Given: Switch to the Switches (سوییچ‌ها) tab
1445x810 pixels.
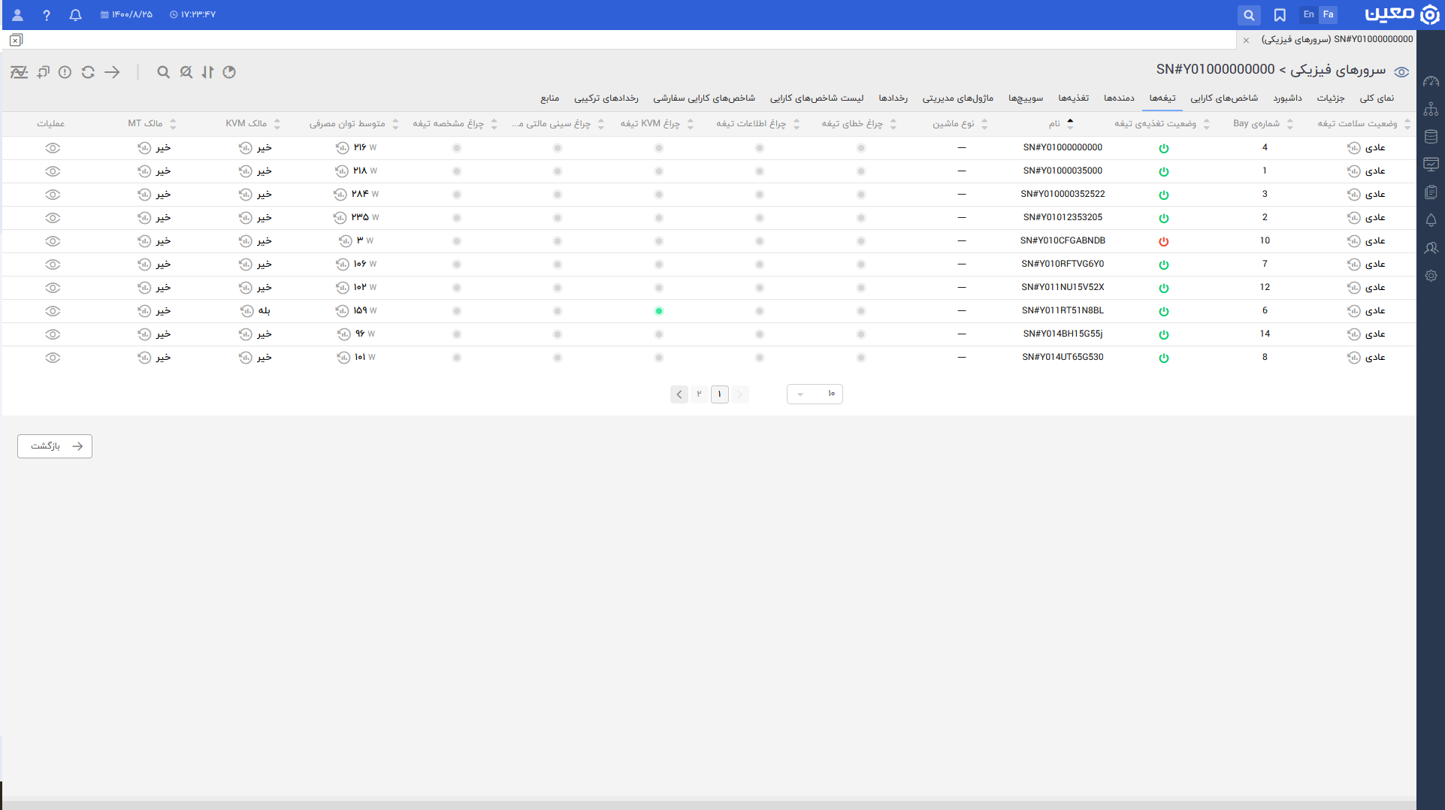Looking at the screenshot, I should coord(1026,98).
